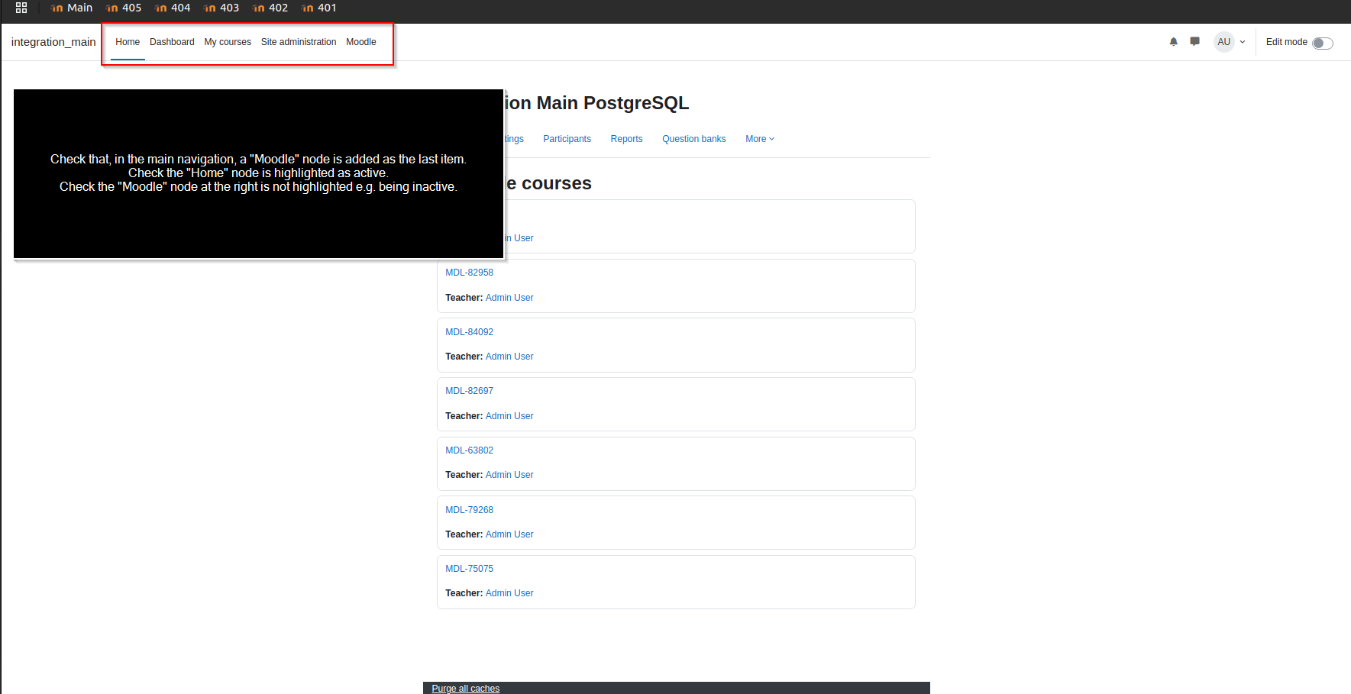Open the apps grid icon in top bar
1351x694 pixels.
[x=21, y=8]
